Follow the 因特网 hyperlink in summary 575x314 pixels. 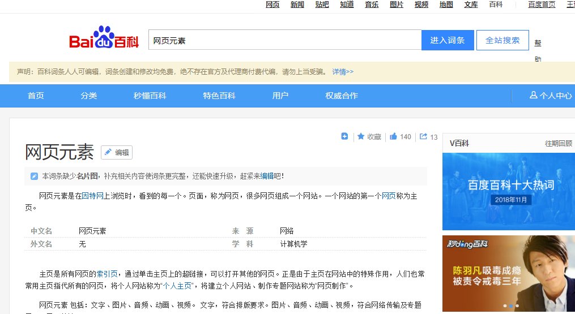tap(93, 196)
